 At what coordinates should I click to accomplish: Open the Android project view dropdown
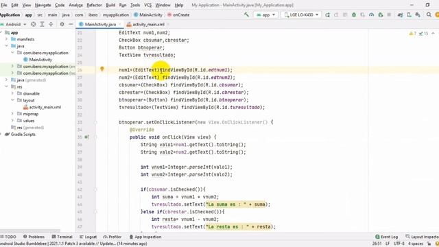coord(14,25)
